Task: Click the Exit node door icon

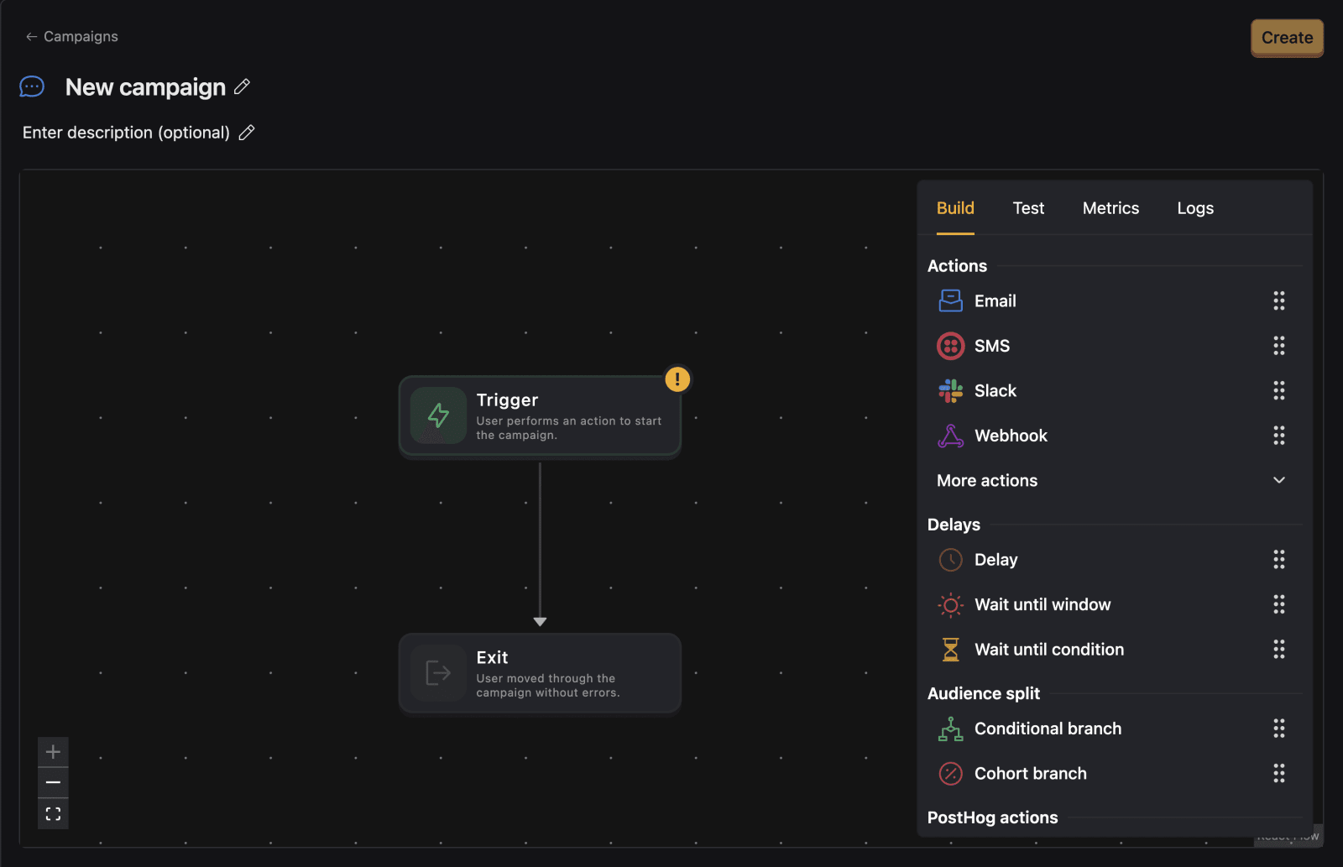Action: 438,672
